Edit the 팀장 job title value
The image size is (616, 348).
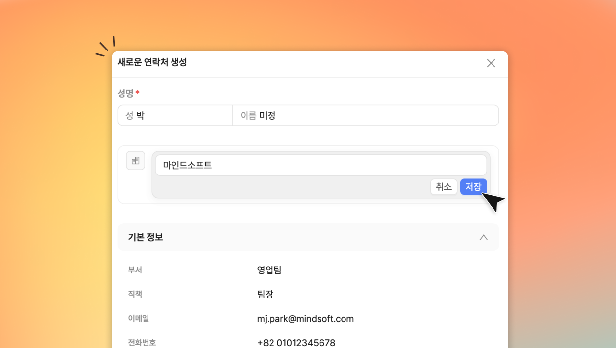[265, 294]
